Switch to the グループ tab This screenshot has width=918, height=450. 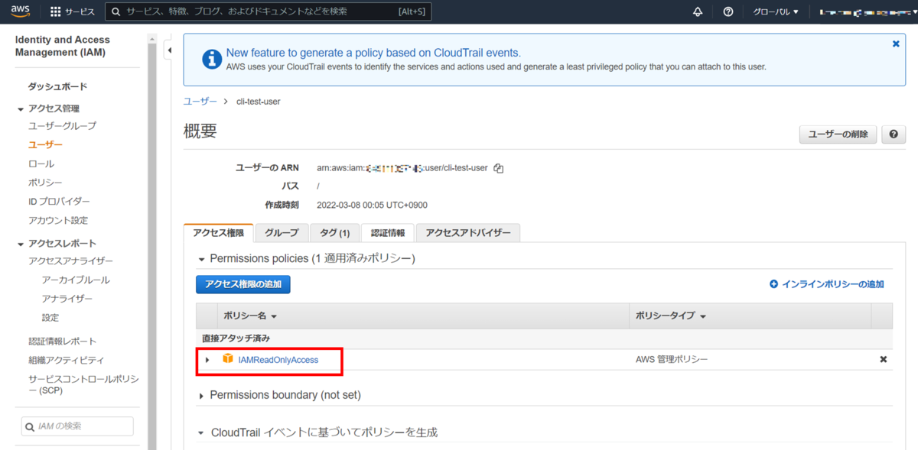tap(282, 233)
